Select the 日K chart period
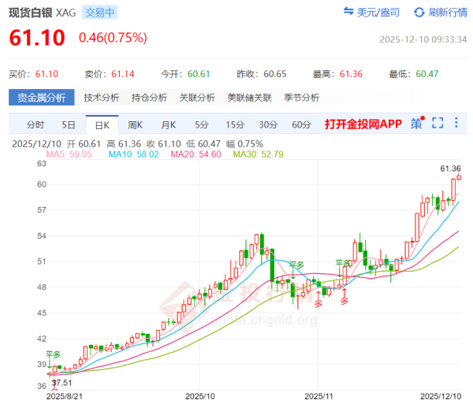Viewport: 473px width, 400px height. (102, 124)
